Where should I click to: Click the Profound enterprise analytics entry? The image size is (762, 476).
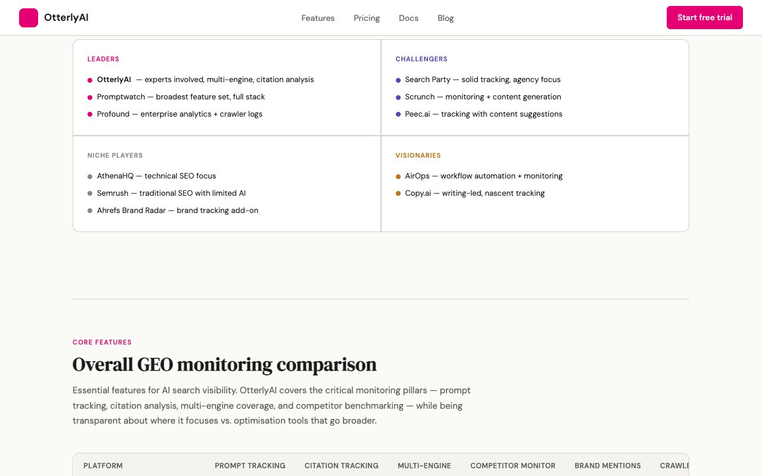click(175, 114)
